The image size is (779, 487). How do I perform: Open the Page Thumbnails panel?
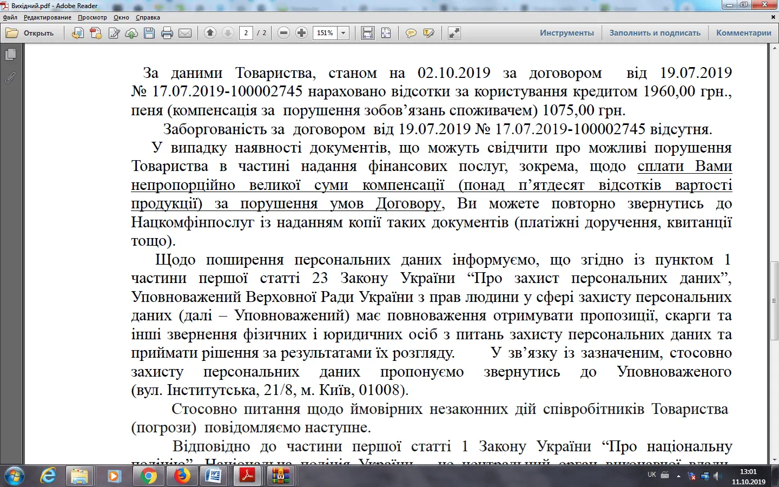[11, 54]
